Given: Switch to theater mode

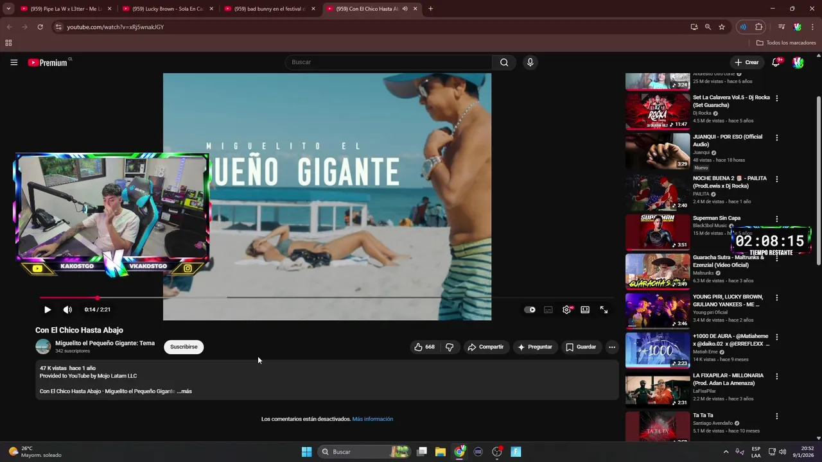Looking at the screenshot, I should (x=585, y=309).
